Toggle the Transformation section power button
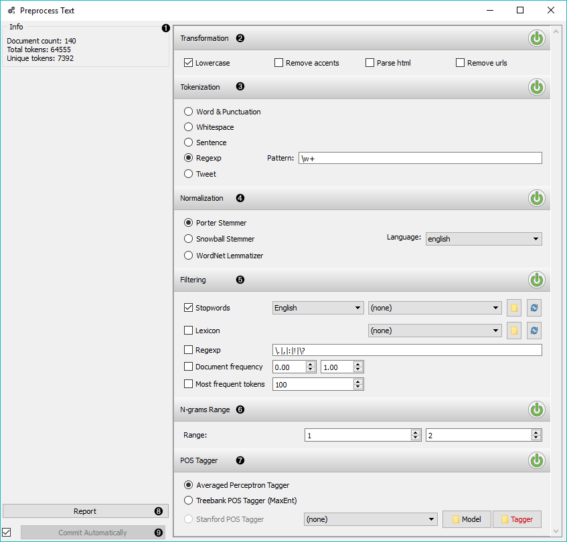567x542 pixels. click(x=536, y=38)
